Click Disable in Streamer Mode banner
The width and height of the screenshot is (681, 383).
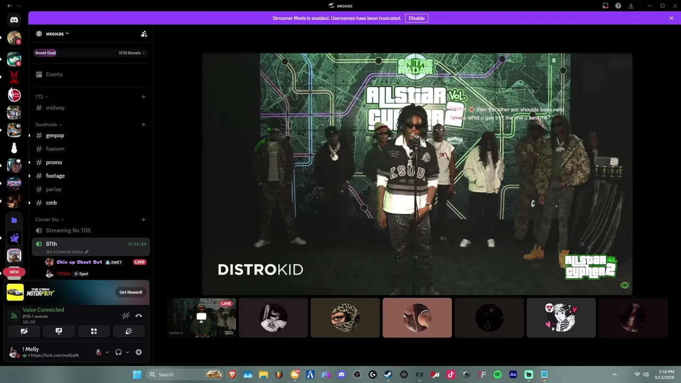[x=417, y=18]
